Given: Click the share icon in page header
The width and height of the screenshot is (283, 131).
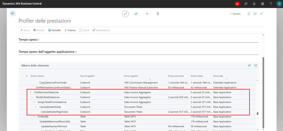Looking at the screenshot, I should [x=136, y=13].
